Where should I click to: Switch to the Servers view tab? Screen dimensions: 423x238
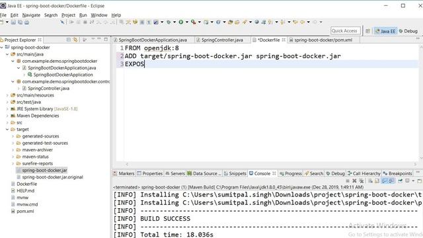tap(174, 173)
